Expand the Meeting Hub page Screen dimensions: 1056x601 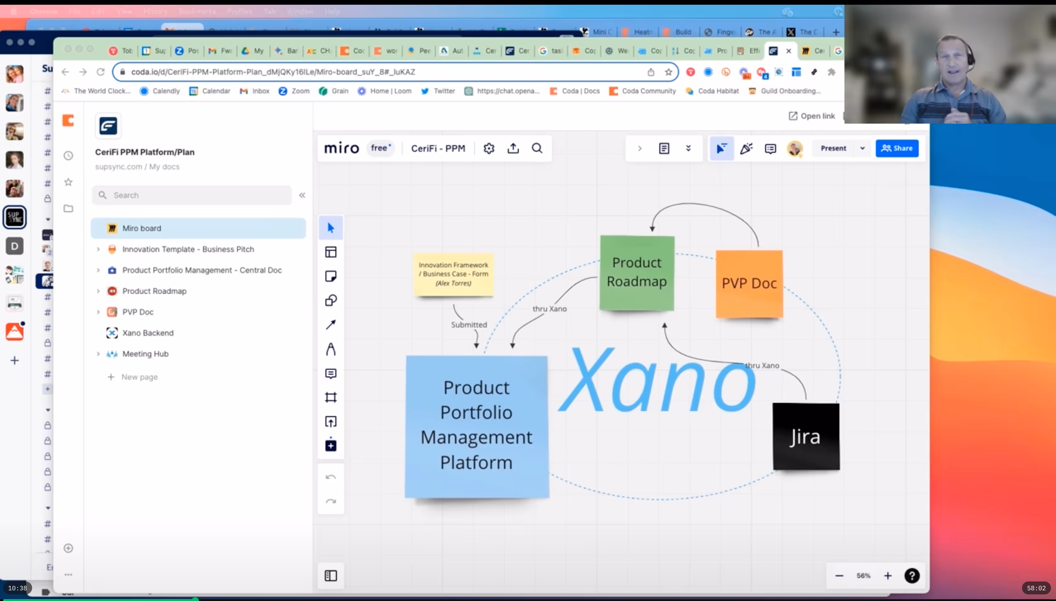click(x=98, y=354)
